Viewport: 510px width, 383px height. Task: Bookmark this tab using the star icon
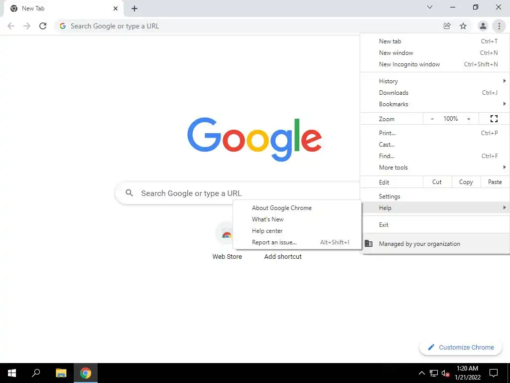463,26
